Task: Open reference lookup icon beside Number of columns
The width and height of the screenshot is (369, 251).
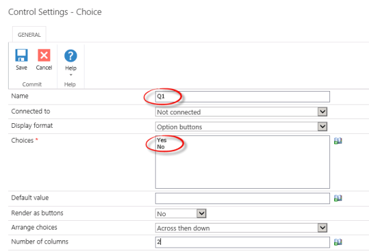Action: click(x=338, y=242)
